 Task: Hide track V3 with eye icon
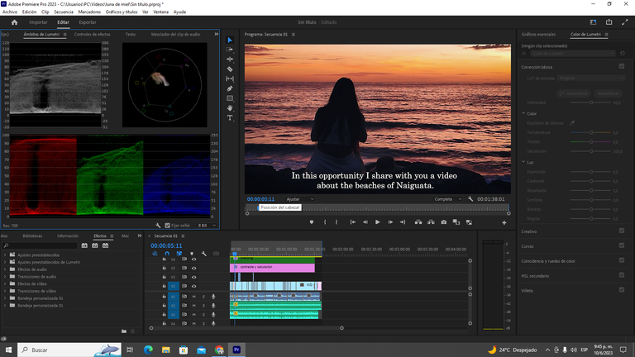[194, 268]
